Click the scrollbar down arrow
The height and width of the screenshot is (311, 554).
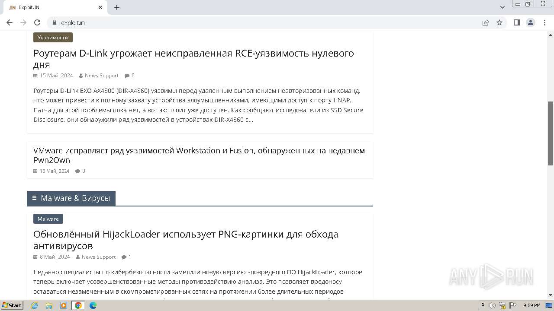(551, 295)
